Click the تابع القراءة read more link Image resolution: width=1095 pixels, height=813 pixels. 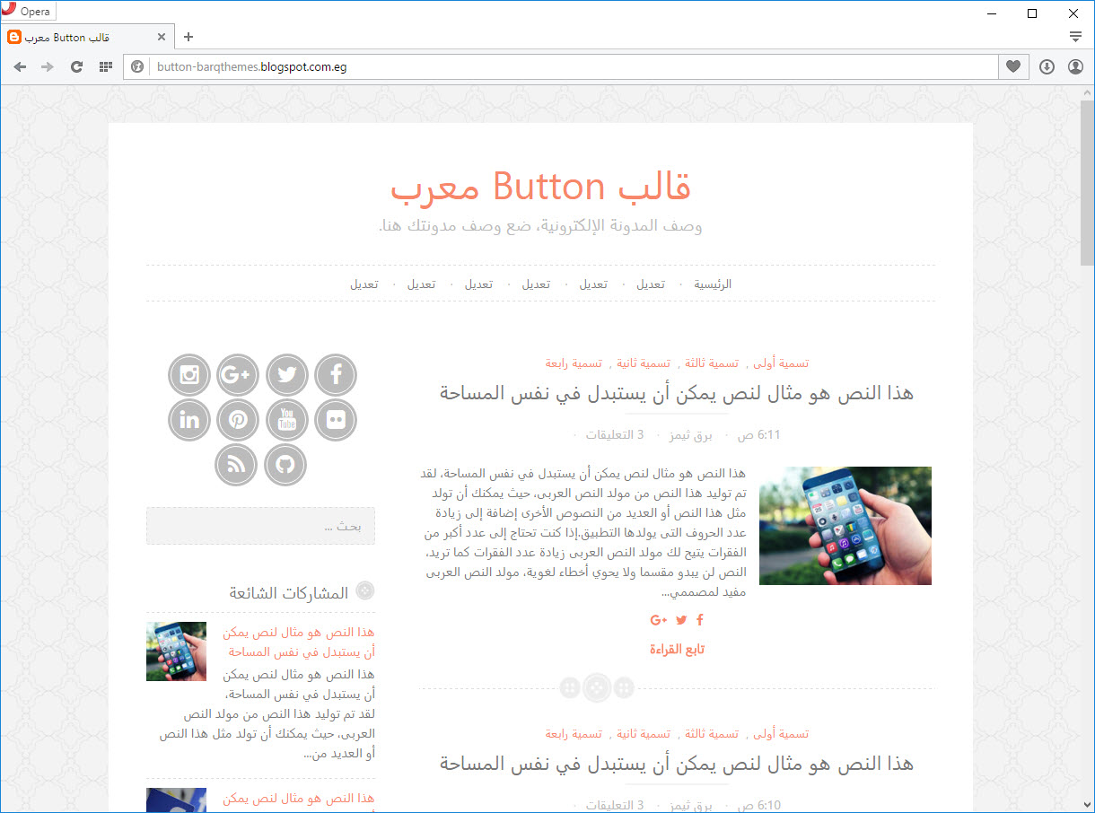pos(678,650)
